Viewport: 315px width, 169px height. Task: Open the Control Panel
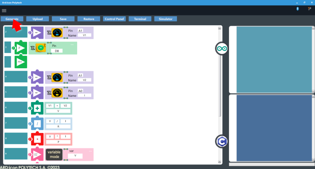tap(114, 19)
